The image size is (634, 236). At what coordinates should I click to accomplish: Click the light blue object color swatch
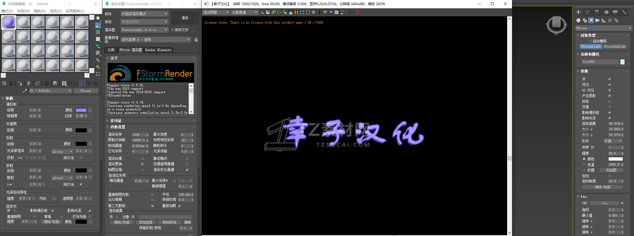tap(622, 62)
